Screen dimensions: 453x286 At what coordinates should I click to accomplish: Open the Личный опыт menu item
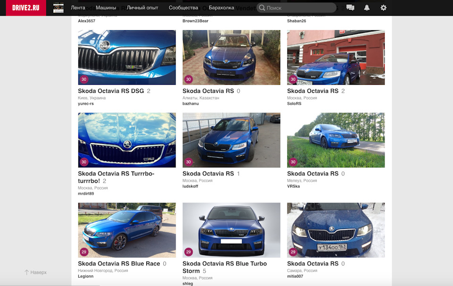[x=142, y=8]
